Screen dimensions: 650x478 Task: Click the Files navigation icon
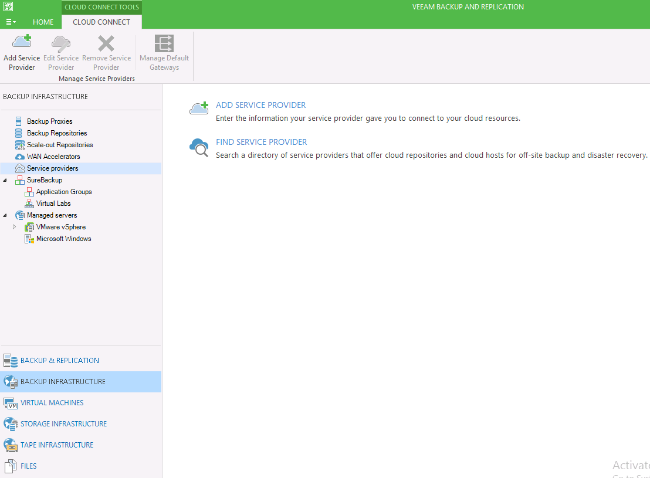pyautogui.click(x=11, y=466)
